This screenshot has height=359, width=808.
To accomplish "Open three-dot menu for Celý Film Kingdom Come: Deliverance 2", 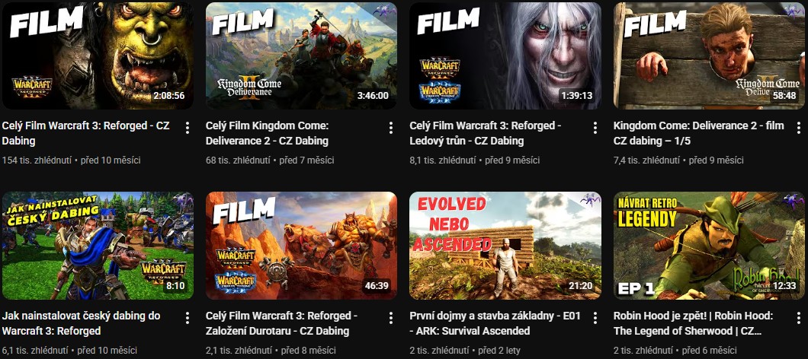I will pyautogui.click(x=390, y=128).
